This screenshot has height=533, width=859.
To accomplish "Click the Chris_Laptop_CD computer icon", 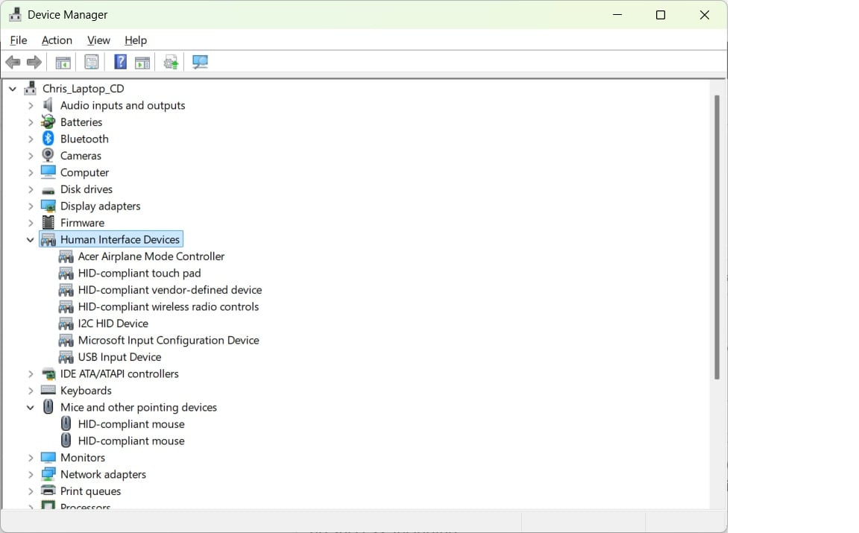I will [x=30, y=88].
